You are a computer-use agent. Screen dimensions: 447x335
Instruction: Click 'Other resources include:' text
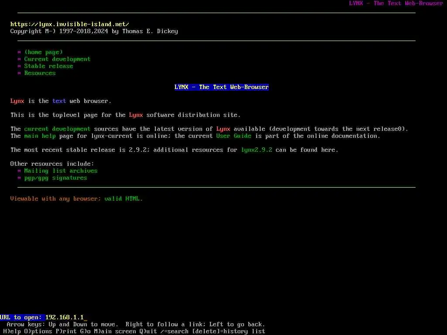point(52,164)
